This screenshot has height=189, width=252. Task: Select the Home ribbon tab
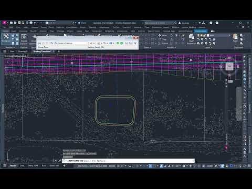pos(6,31)
